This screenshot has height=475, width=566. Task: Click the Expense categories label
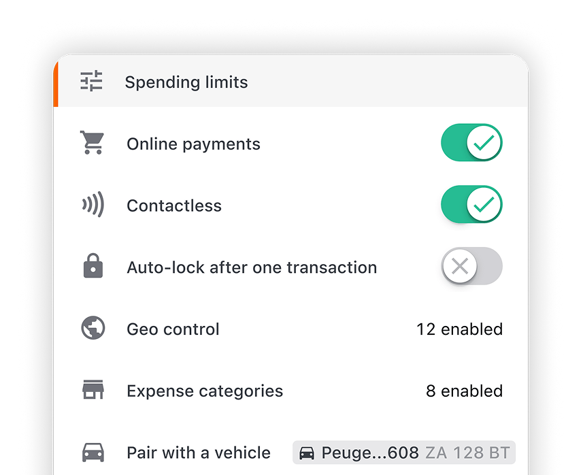[205, 391]
